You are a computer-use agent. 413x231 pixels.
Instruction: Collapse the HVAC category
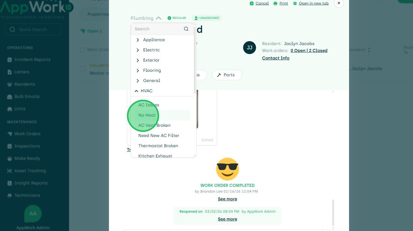pyautogui.click(x=136, y=91)
